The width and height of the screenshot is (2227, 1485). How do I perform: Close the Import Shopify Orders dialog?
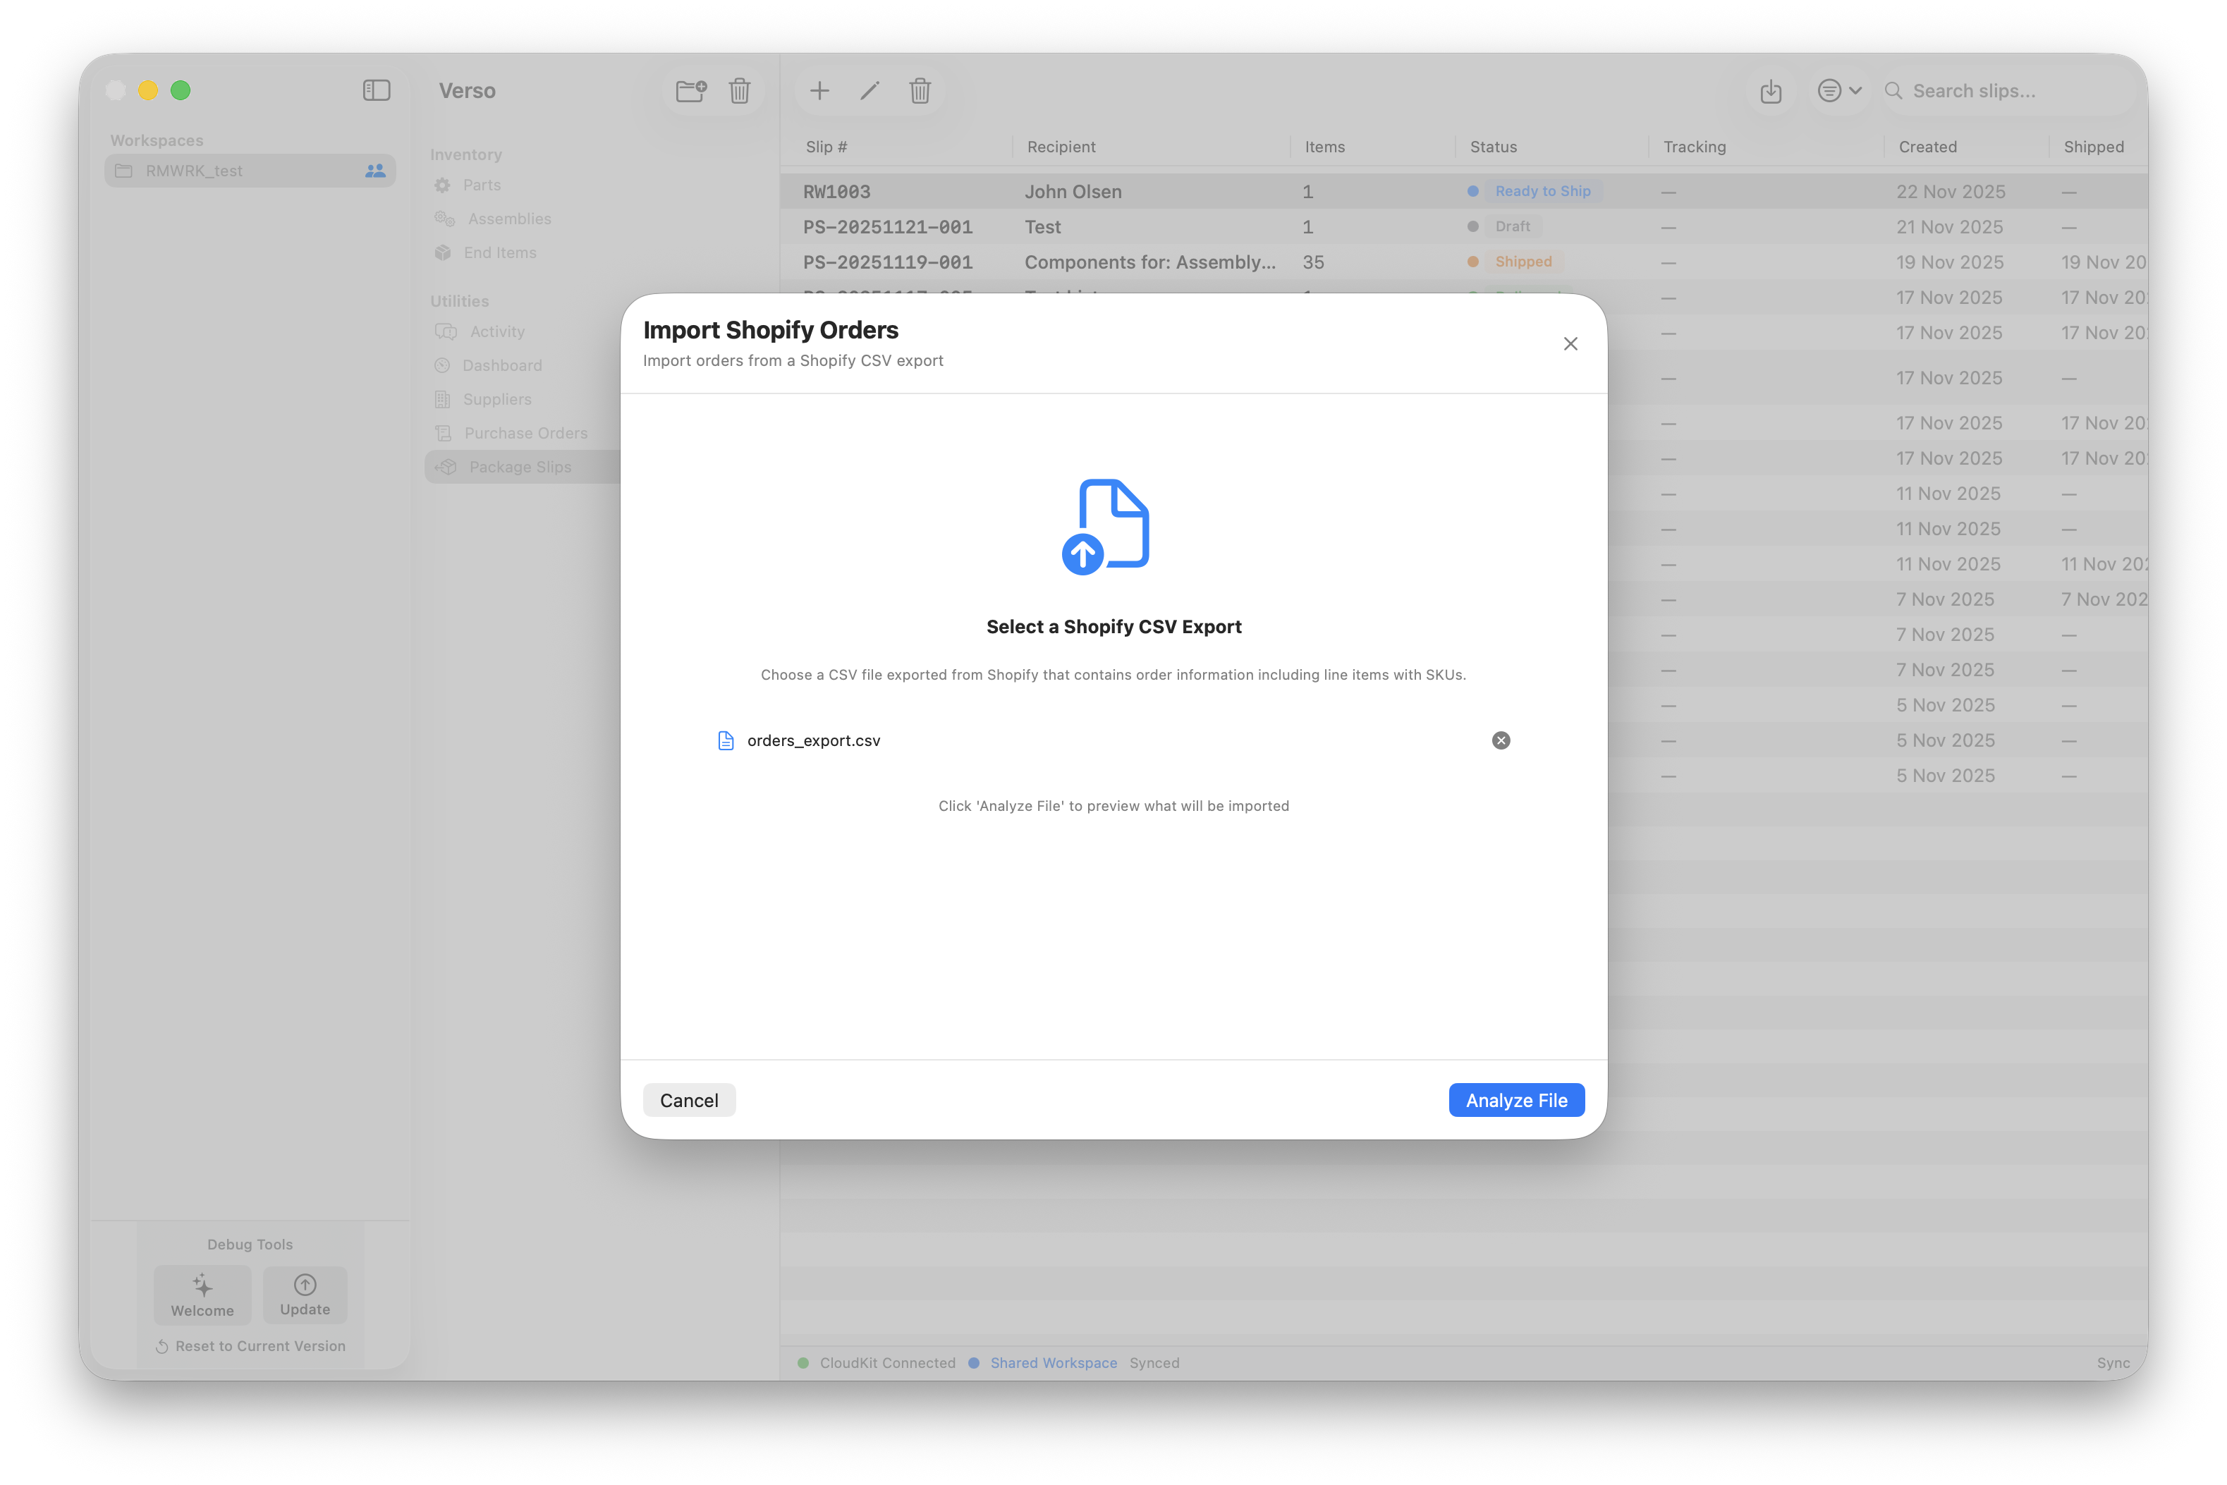tap(1570, 344)
